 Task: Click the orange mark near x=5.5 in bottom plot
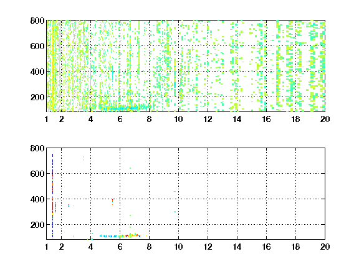coord(112,201)
